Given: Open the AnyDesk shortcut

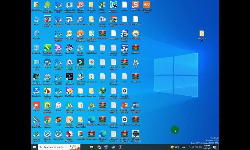Looking at the screenshot, I should pyautogui.click(x=36, y=105).
